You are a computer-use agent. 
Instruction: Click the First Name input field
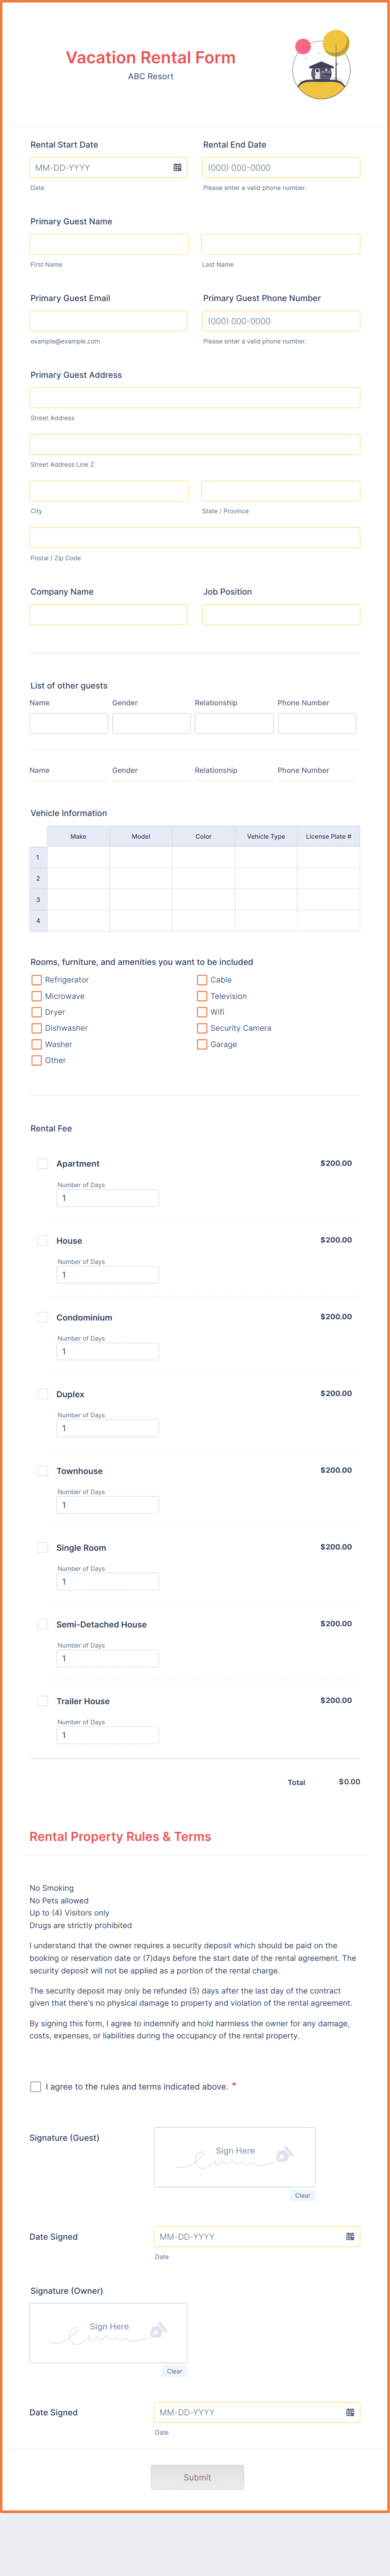point(109,244)
